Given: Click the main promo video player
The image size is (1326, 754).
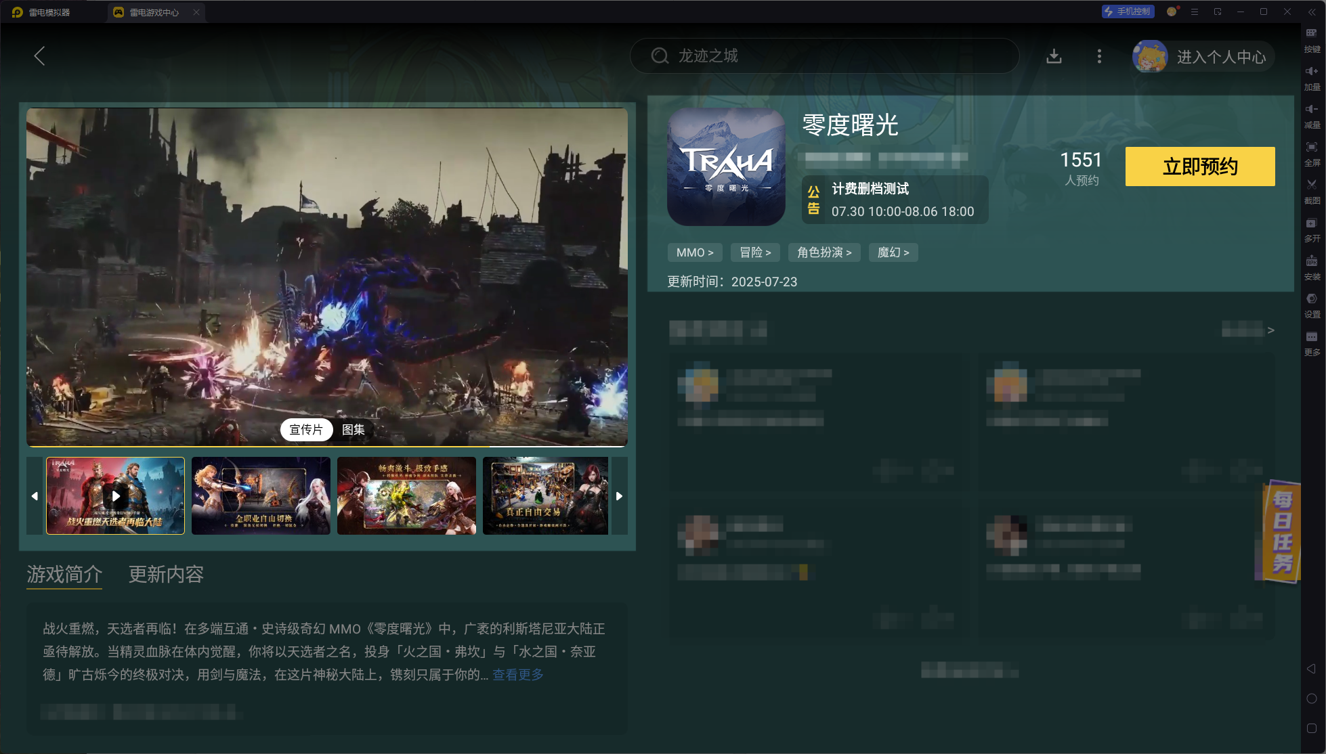Looking at the screenshot, I should 327,276.
